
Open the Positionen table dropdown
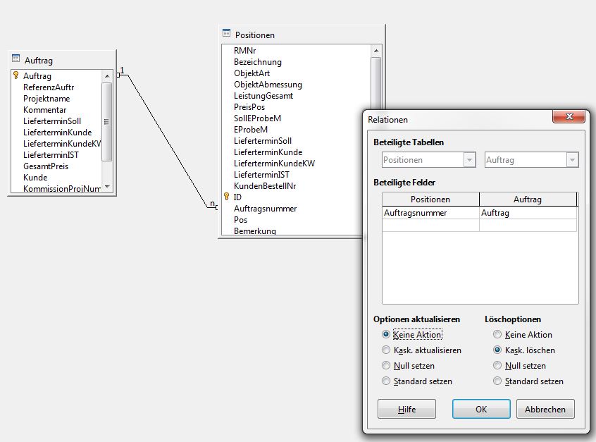point(469,160)
